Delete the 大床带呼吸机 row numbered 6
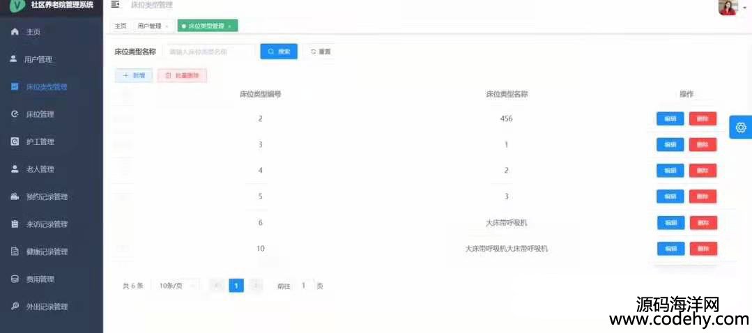Image resolution: width=752 pixels, height=333 pixels. (x=703, y=223)
